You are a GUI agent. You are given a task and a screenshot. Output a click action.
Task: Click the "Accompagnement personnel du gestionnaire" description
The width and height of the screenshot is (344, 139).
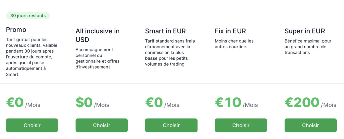point(97,58)
